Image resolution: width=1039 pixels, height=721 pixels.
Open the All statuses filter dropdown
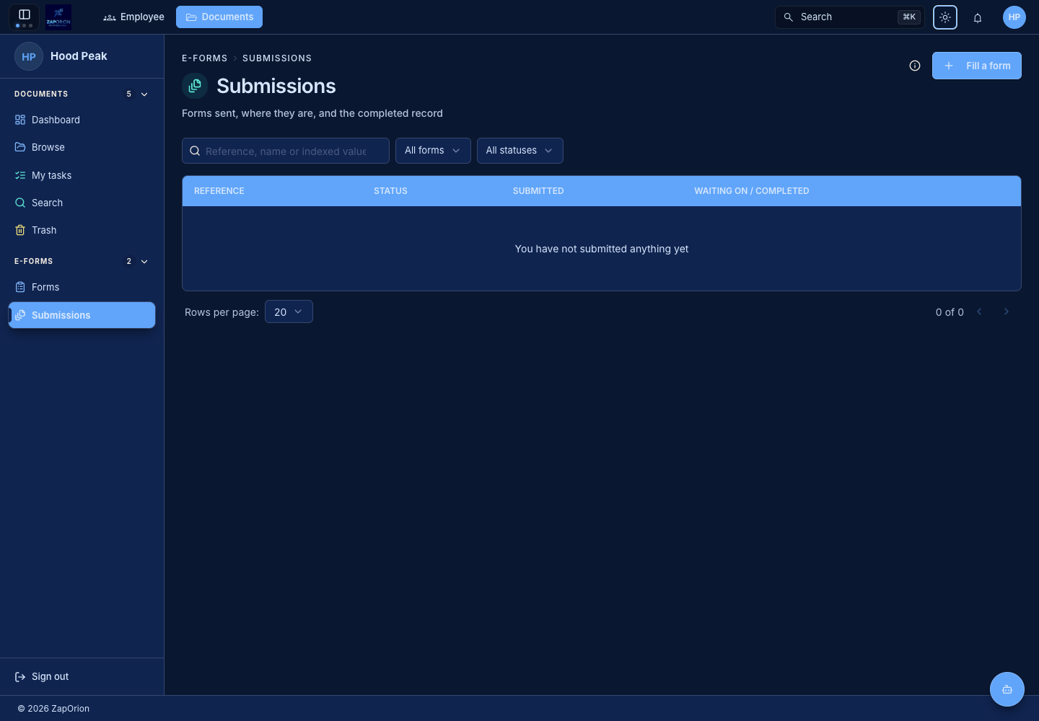tap(520, 151)
